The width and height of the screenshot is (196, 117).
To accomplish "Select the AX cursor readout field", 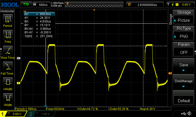I will click(39, 14).
